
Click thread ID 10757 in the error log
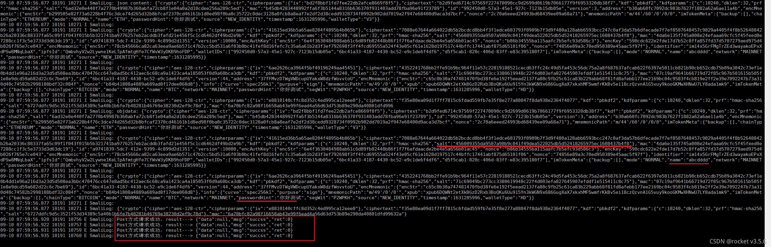pos(75,225)
